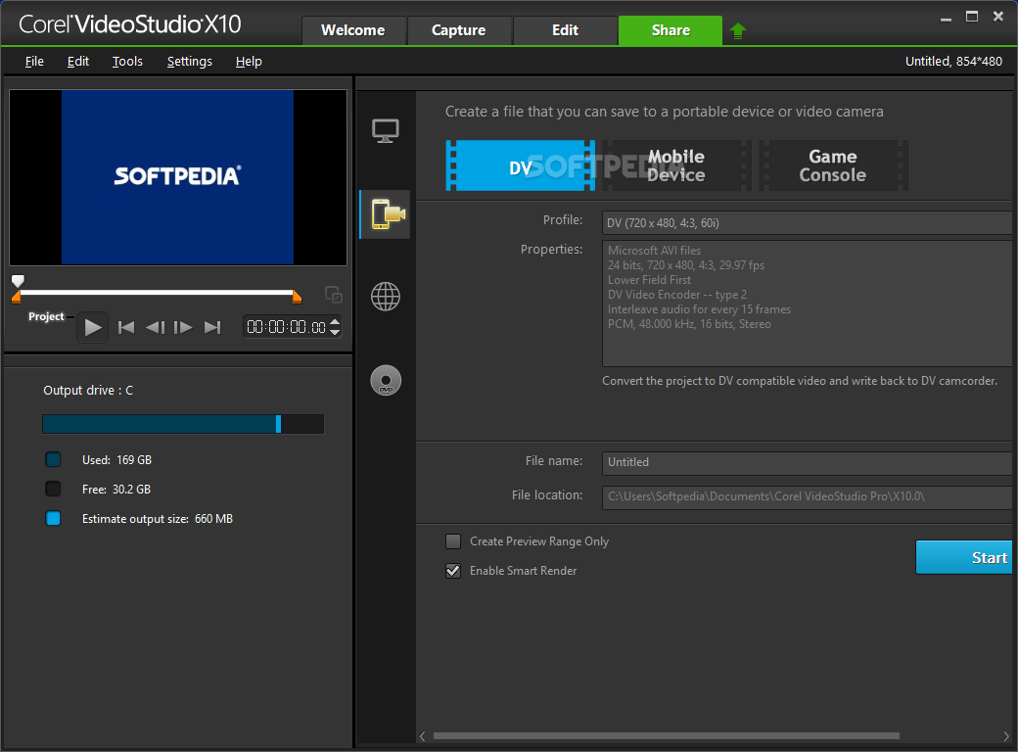Click the 'Output drive : C' label
Screen dimensions: 1018x752
[88, 391]
